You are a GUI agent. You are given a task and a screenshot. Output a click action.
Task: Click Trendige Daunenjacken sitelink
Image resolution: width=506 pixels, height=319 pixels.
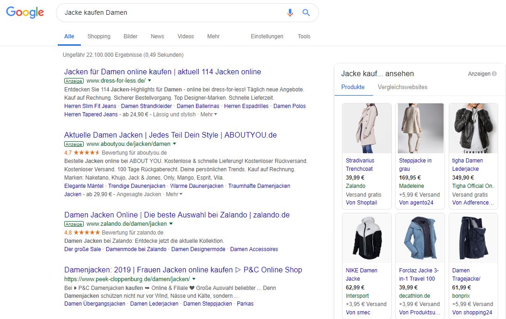tap(136, 186)
